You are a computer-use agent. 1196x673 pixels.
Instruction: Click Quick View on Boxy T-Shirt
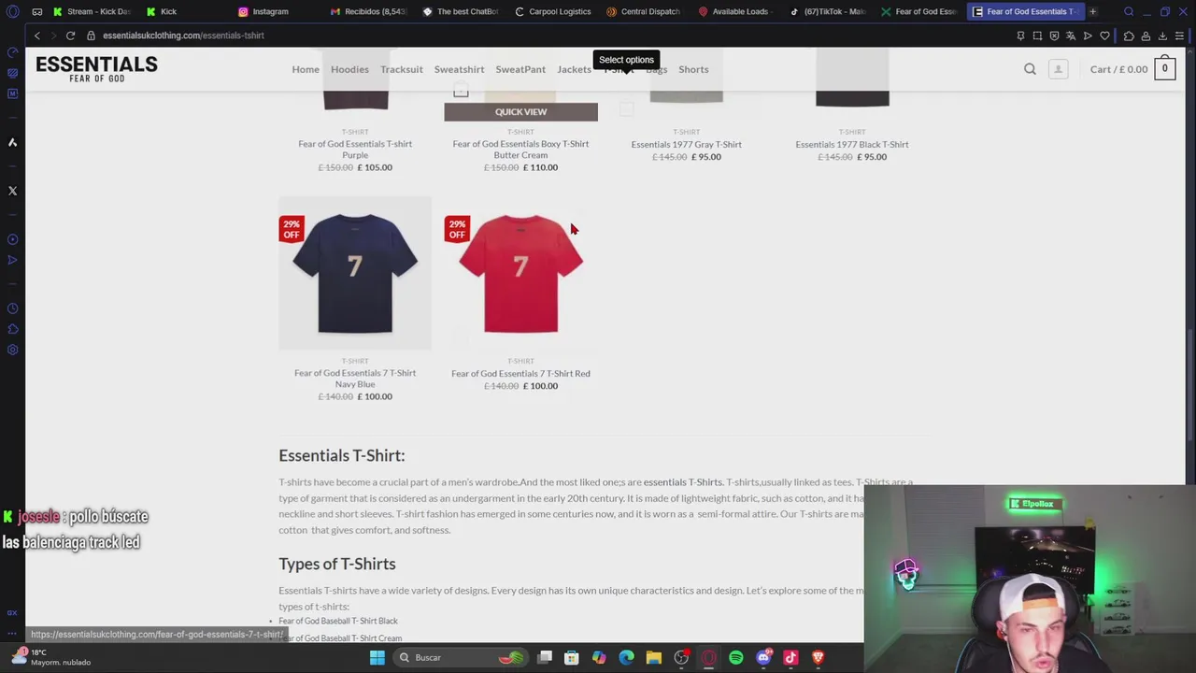pyautogui.click(x=520, y=112)
